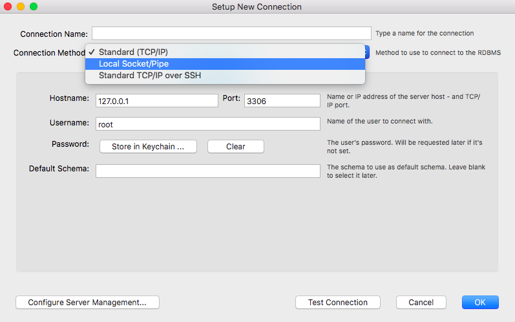Click the Test Connection button
This screenshot has width=515, height=322.
pos(338,303)
